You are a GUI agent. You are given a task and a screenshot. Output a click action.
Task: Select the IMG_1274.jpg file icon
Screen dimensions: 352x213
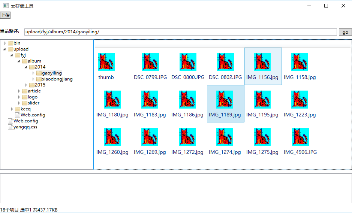click(225, 137)
